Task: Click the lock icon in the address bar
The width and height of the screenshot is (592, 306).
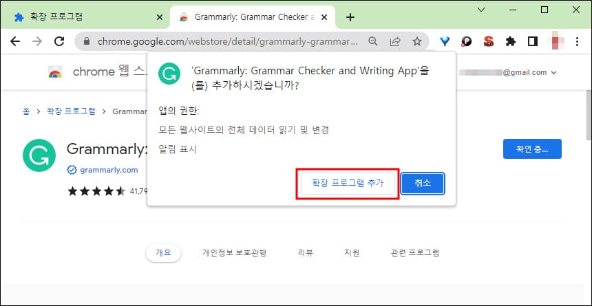Action: [87, 41]
